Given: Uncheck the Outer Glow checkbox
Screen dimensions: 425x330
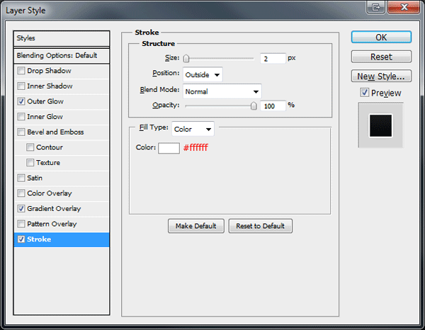Looking at the screenshot, I should (21, 101).
